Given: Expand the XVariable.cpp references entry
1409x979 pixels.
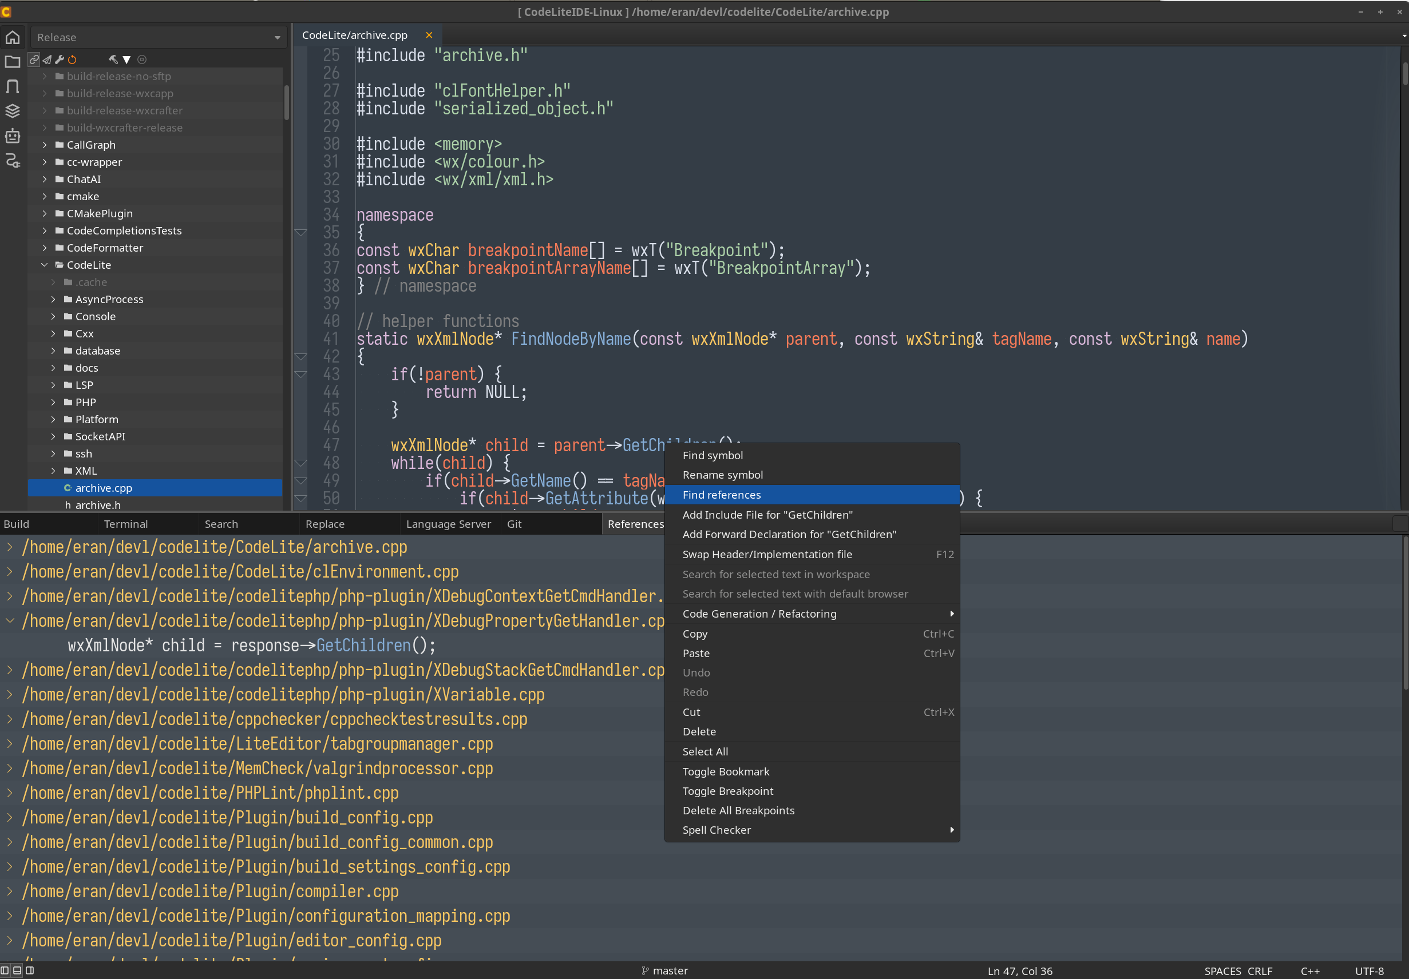Looking at the screenshot, I should [10, 695].
